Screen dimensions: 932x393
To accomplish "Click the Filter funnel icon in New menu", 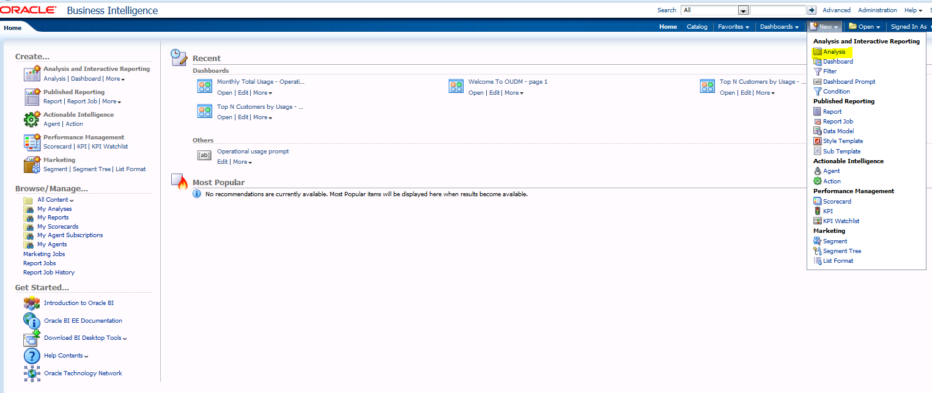I will [x=818, y=72].
